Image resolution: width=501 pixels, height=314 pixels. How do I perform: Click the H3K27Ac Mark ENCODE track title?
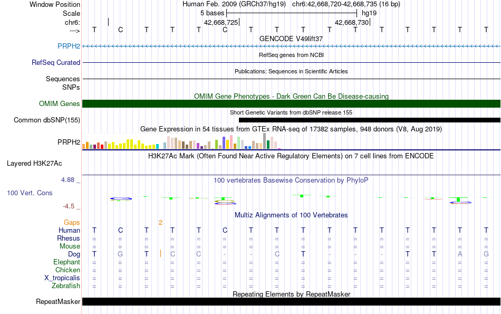point(291,156)
